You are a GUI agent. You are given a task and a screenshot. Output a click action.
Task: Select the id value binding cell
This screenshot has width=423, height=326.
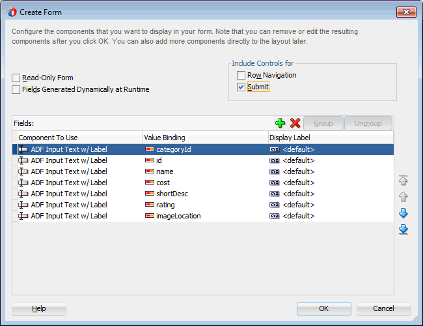click(206, 160)
